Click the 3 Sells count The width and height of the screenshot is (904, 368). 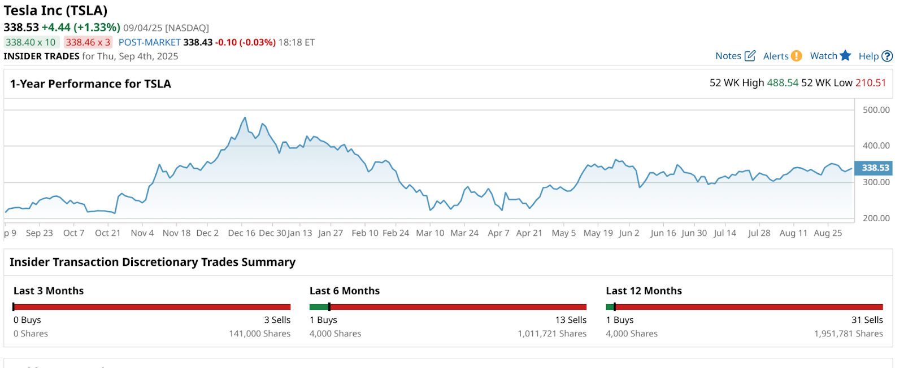[277, 320]
